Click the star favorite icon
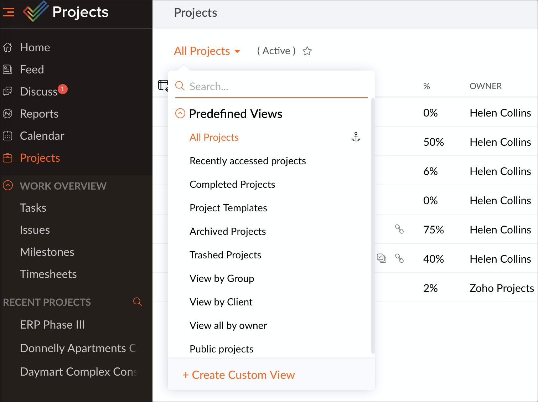 (x=307, y=51)
